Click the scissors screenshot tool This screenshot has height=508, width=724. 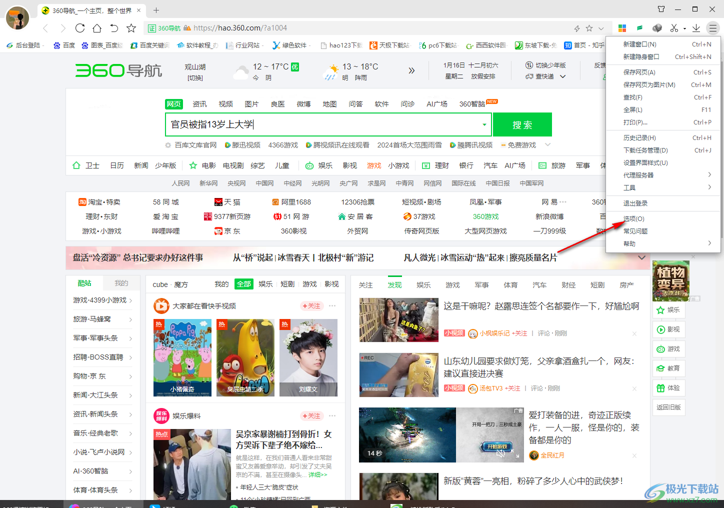(674, 28)
